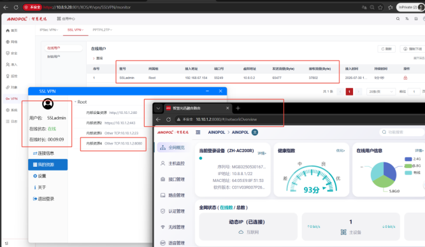Reload the 10.8.9.28 monitor page
Image resolution: width=425 pixels, height=247 pixels.
[16, 7]
